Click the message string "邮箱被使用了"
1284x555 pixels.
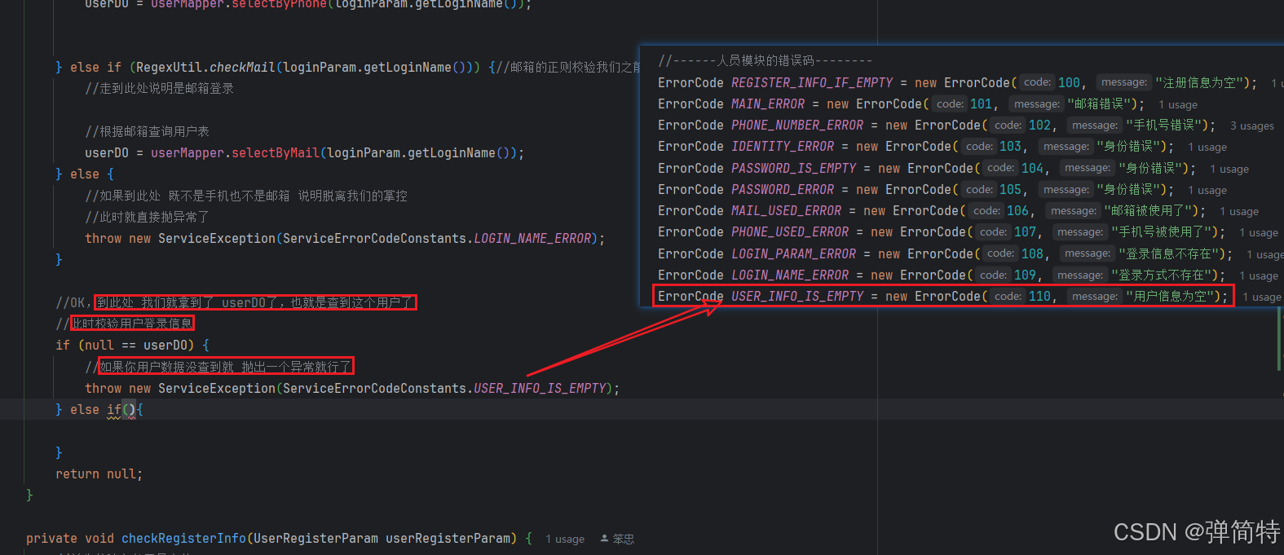click(x=1149, y=210)
